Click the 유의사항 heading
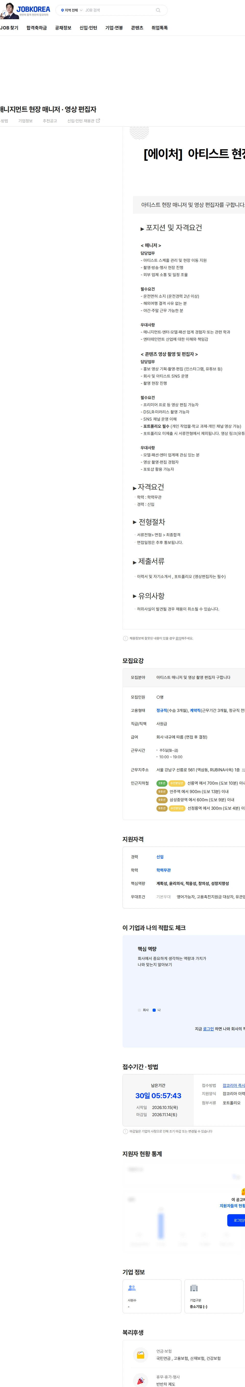Screen dimensions: 245x1387 152,596
